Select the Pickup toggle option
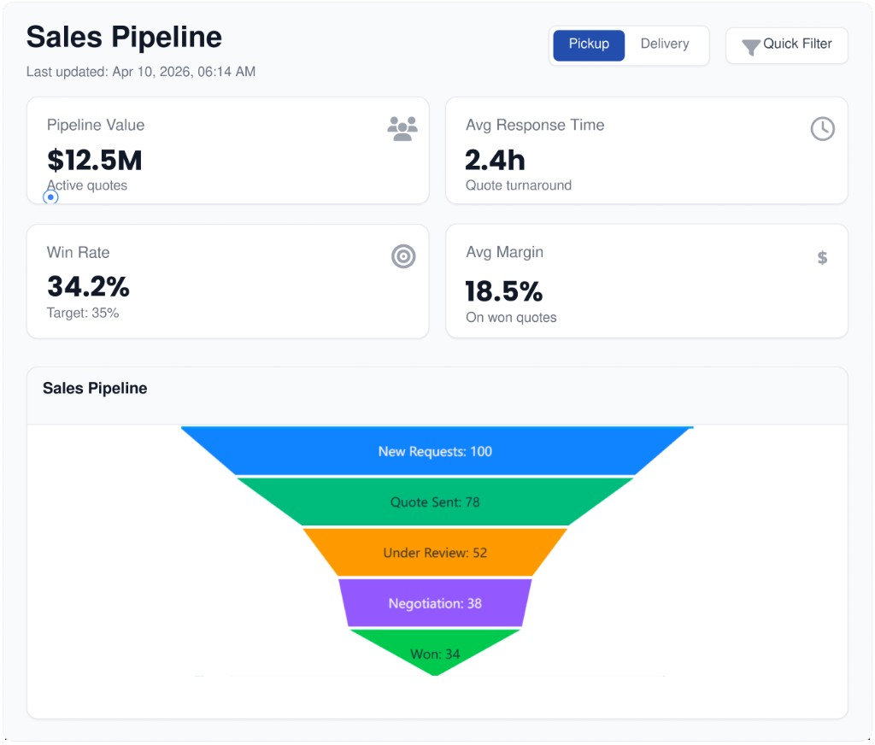 (x=589, y=44)
